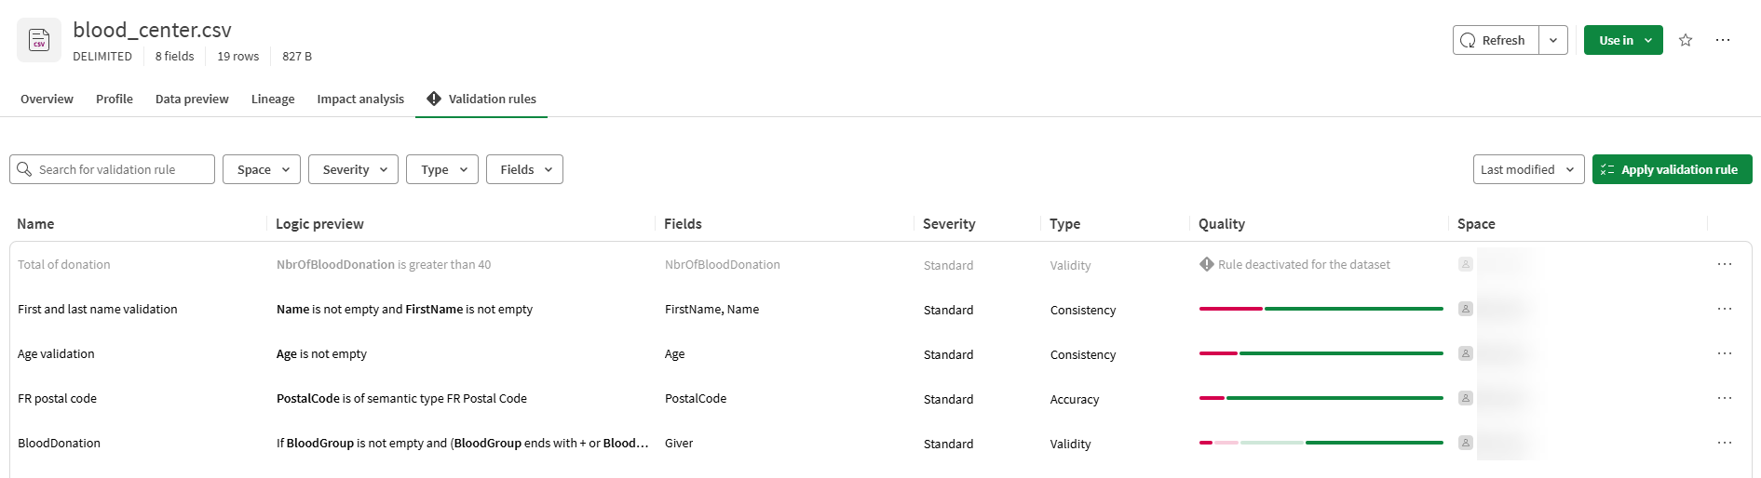Refresh the dataset
Viewport: 1761px width, 478px height.
[1496, 40]
